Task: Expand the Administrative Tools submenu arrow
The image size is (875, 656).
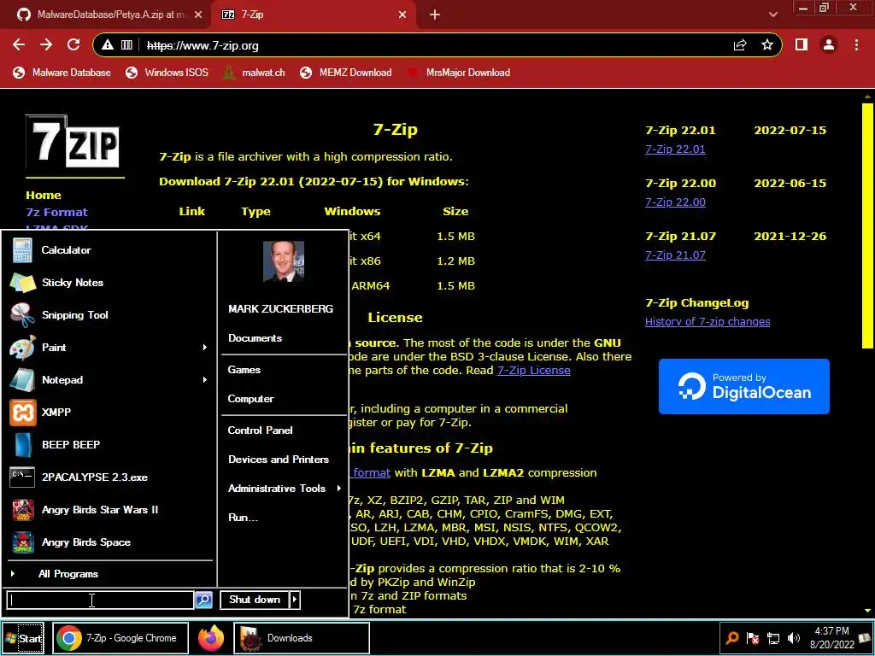Action: click(x=338, y=489)
